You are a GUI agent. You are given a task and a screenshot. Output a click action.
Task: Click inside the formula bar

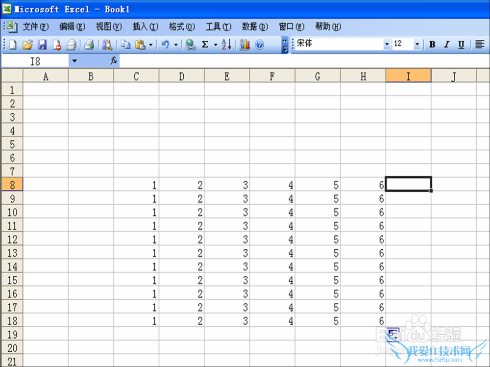[304, 61]
